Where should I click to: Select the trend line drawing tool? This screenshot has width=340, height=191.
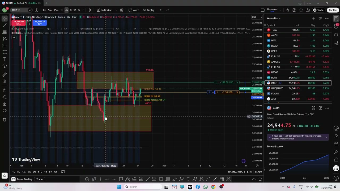5,25
